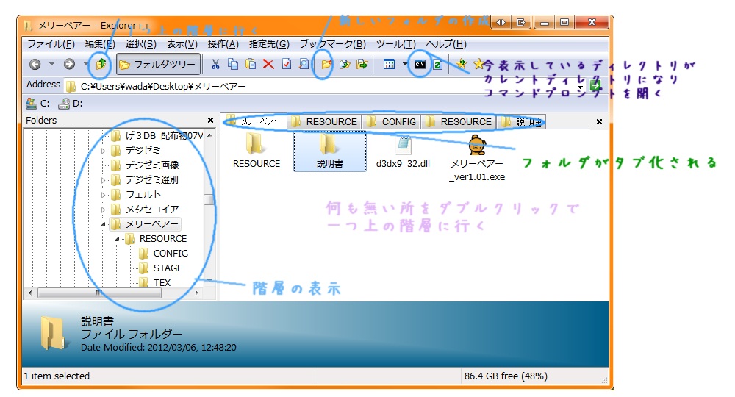
Task: Open the ツール(T) menu
Action: [x=395, y=44]
